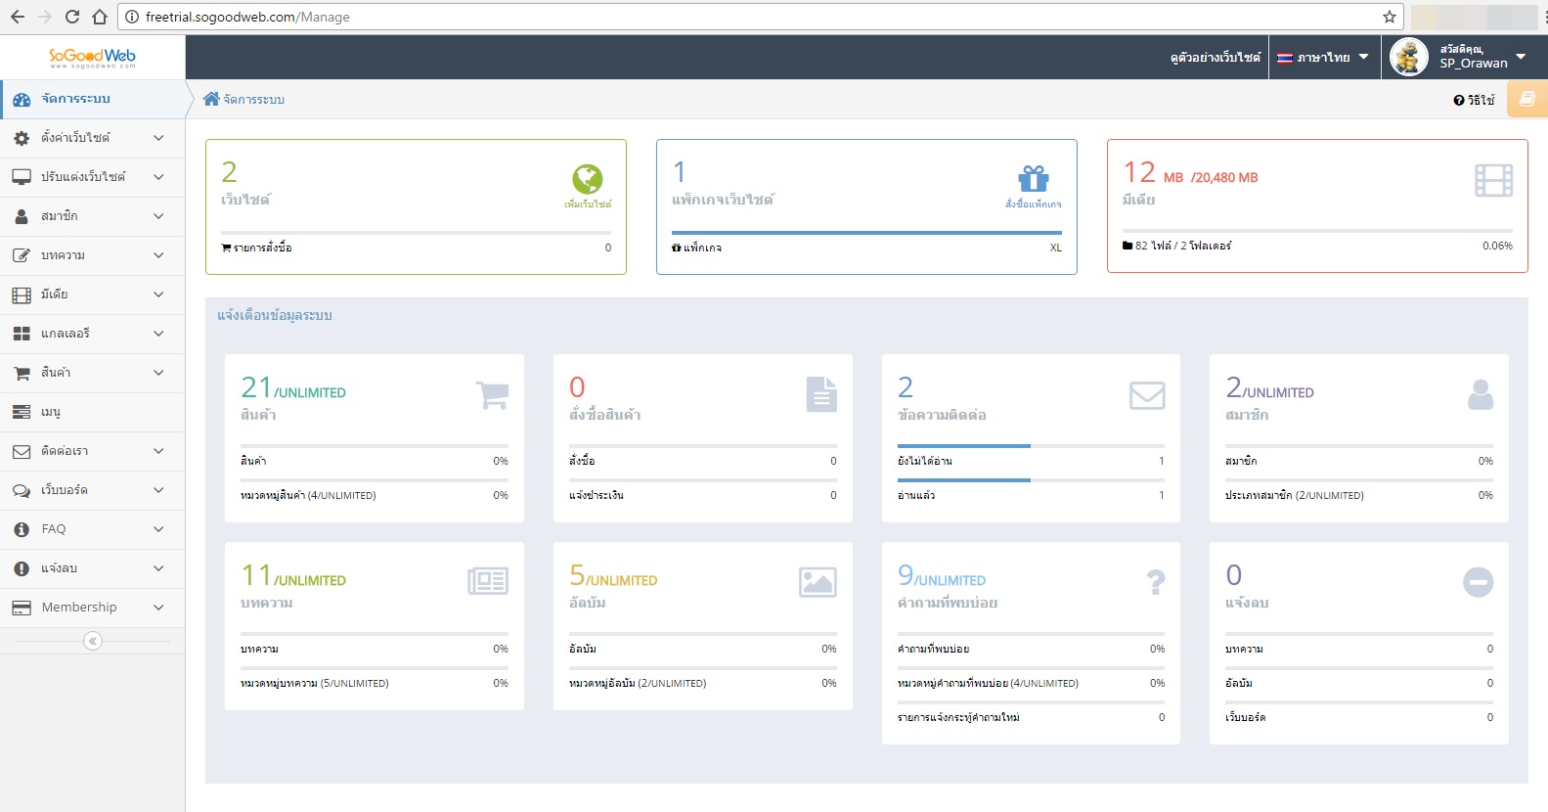This screenshot has height=812, width=1548.
Task: Click the gallery grid icon in sidebar
Action: [22, 334]
